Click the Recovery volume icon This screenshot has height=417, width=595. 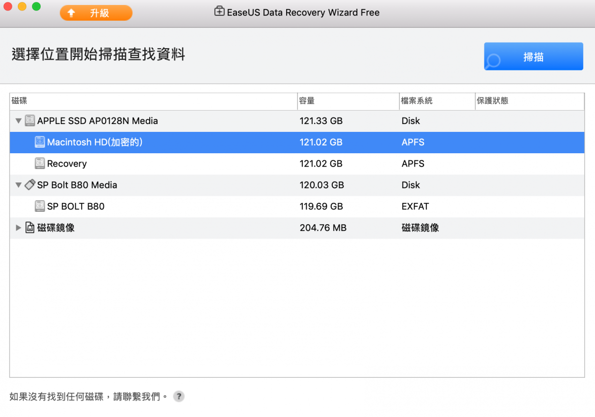pos(40,164)
